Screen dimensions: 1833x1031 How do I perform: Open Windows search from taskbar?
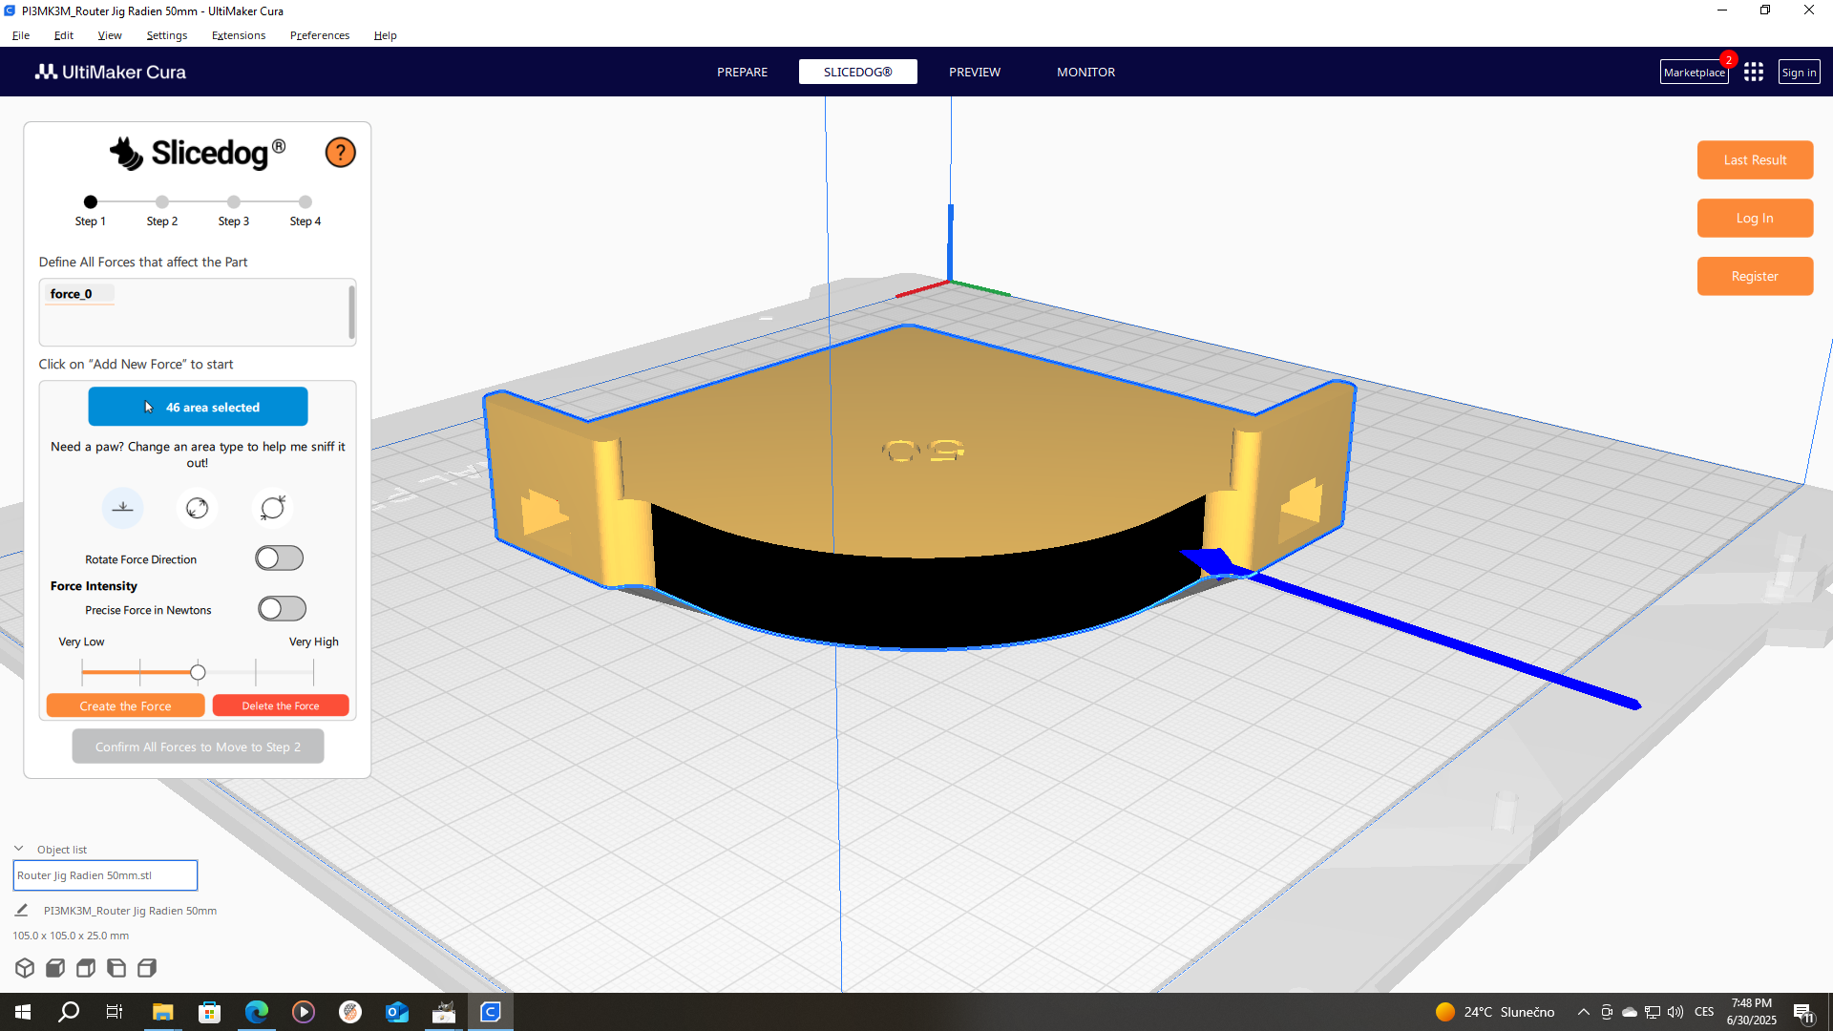tap(69, 1012)
